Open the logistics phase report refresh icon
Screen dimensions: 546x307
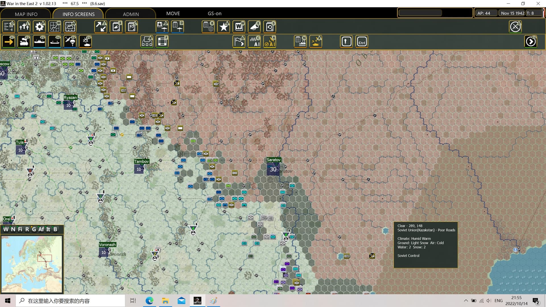270,27
